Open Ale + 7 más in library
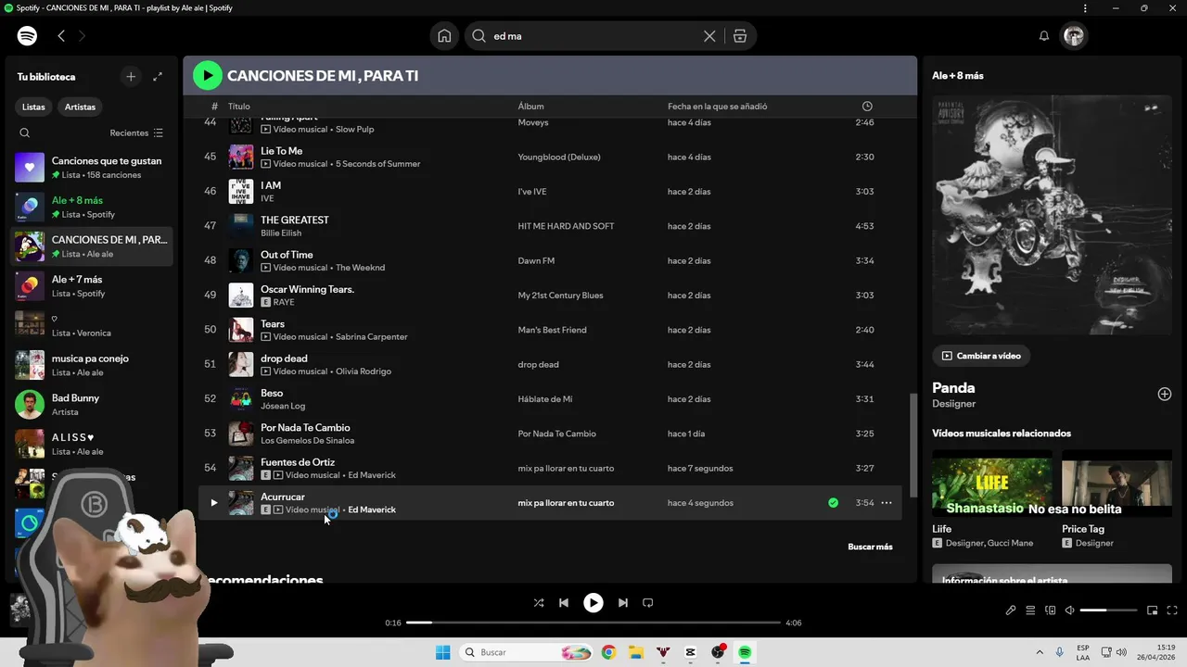Screen dimensions: 1187x667 tap(91, 286)
